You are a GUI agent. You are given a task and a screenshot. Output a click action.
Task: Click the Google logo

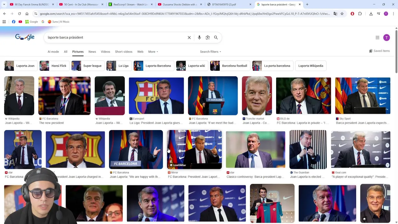pos(25,37)
